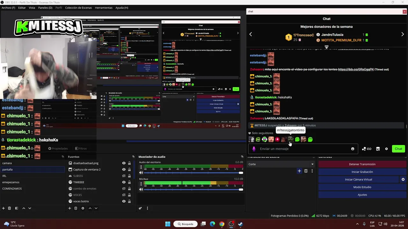Screen dimensions: 408x229
Task: Open the Paneles menu
Action: (x=45, y=8)
